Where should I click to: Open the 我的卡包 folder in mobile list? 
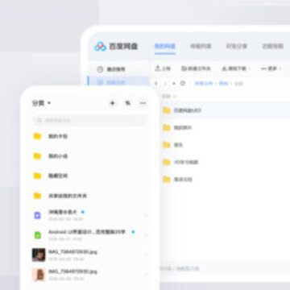click(x=89, y=136)
